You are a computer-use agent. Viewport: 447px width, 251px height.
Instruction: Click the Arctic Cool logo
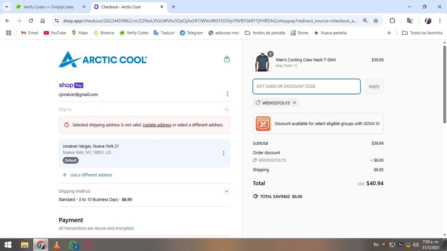click(x=103, y=59)
